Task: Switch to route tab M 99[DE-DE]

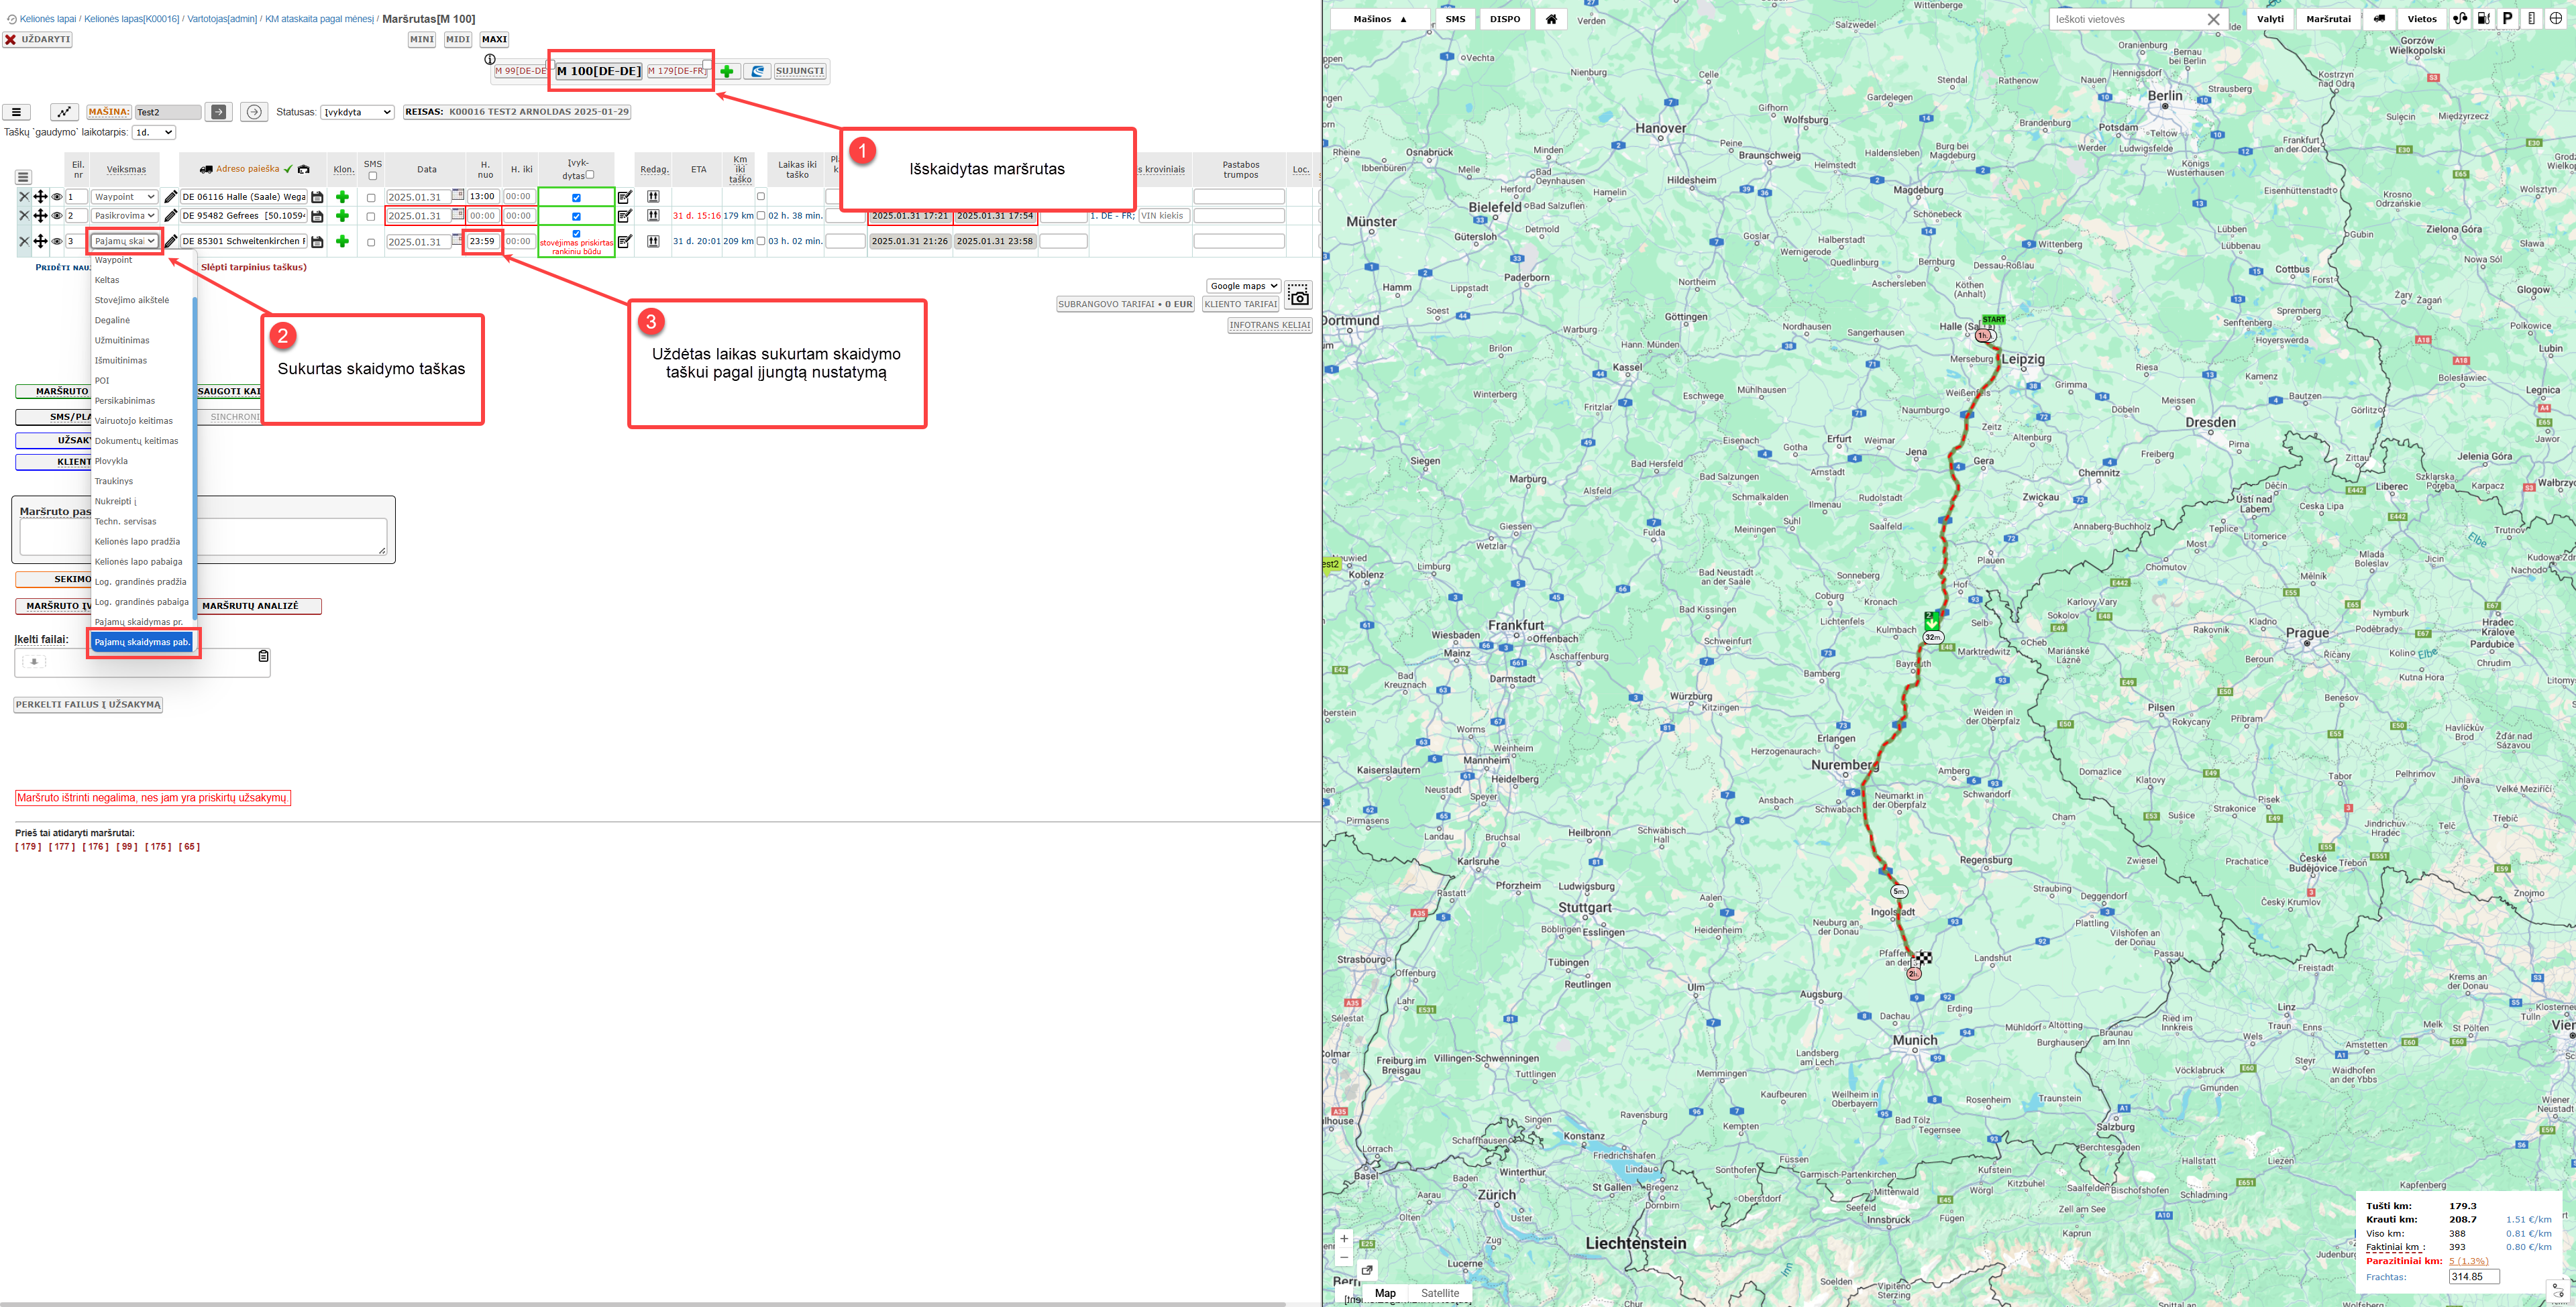Action: [521, 71]
